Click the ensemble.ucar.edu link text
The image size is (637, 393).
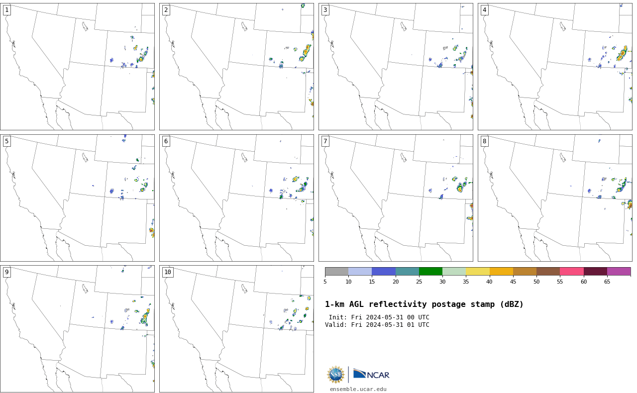358,390
